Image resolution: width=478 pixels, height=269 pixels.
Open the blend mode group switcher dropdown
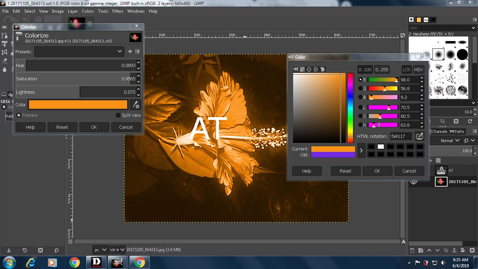tap(469, 141)
